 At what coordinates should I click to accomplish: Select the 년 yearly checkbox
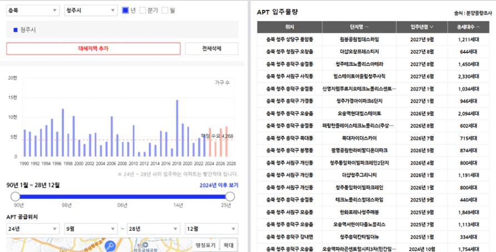[126, 11]
